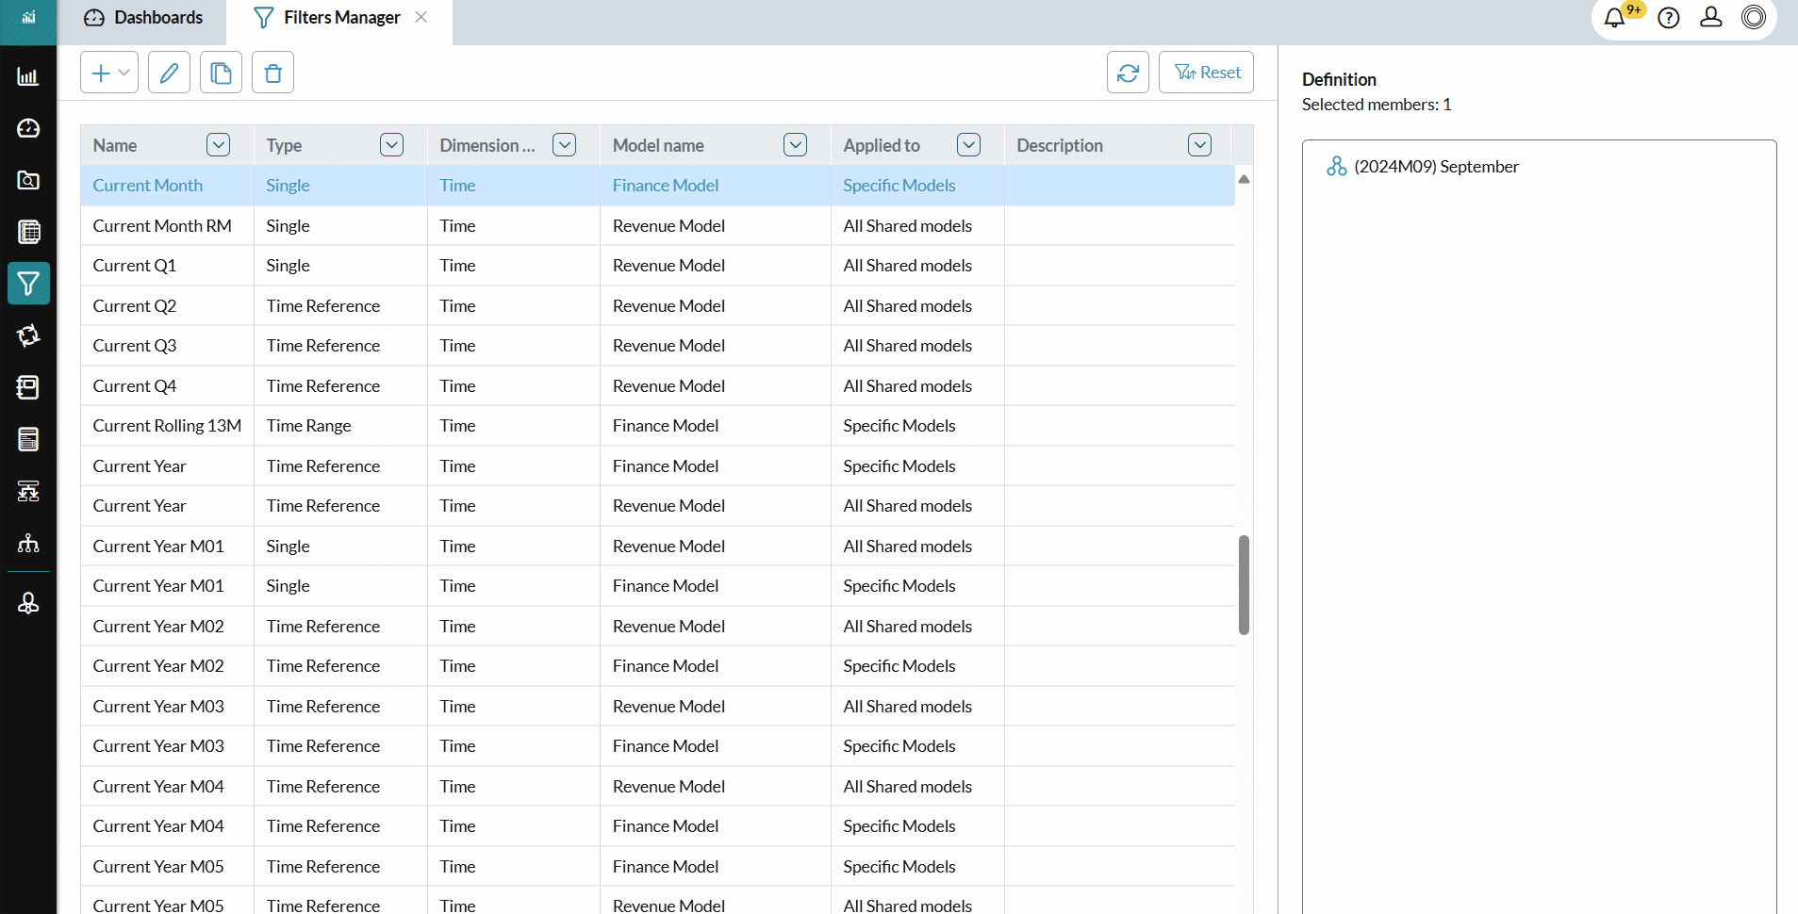Open the Dashboards bar chart icon in sidebar

(28, 76)
